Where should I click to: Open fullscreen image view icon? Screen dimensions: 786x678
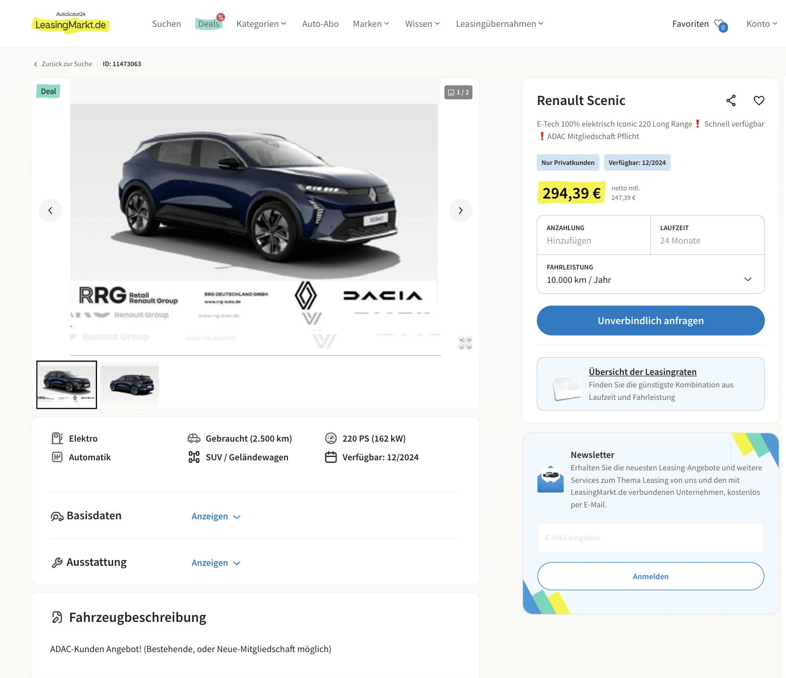(465, 342)
